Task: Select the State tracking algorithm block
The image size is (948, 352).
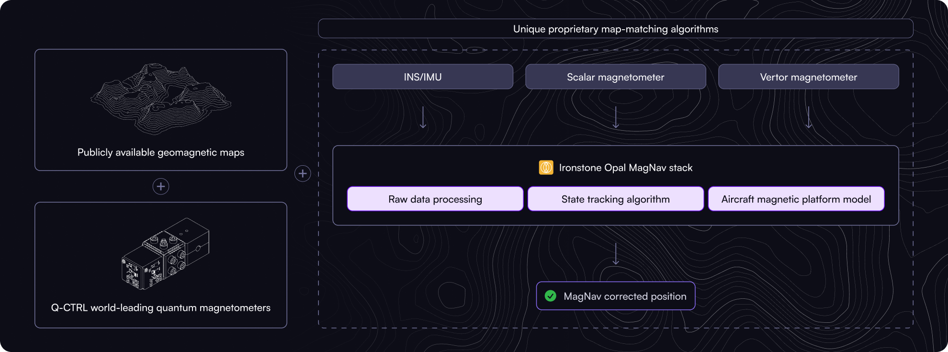Action: coord(616,199)
